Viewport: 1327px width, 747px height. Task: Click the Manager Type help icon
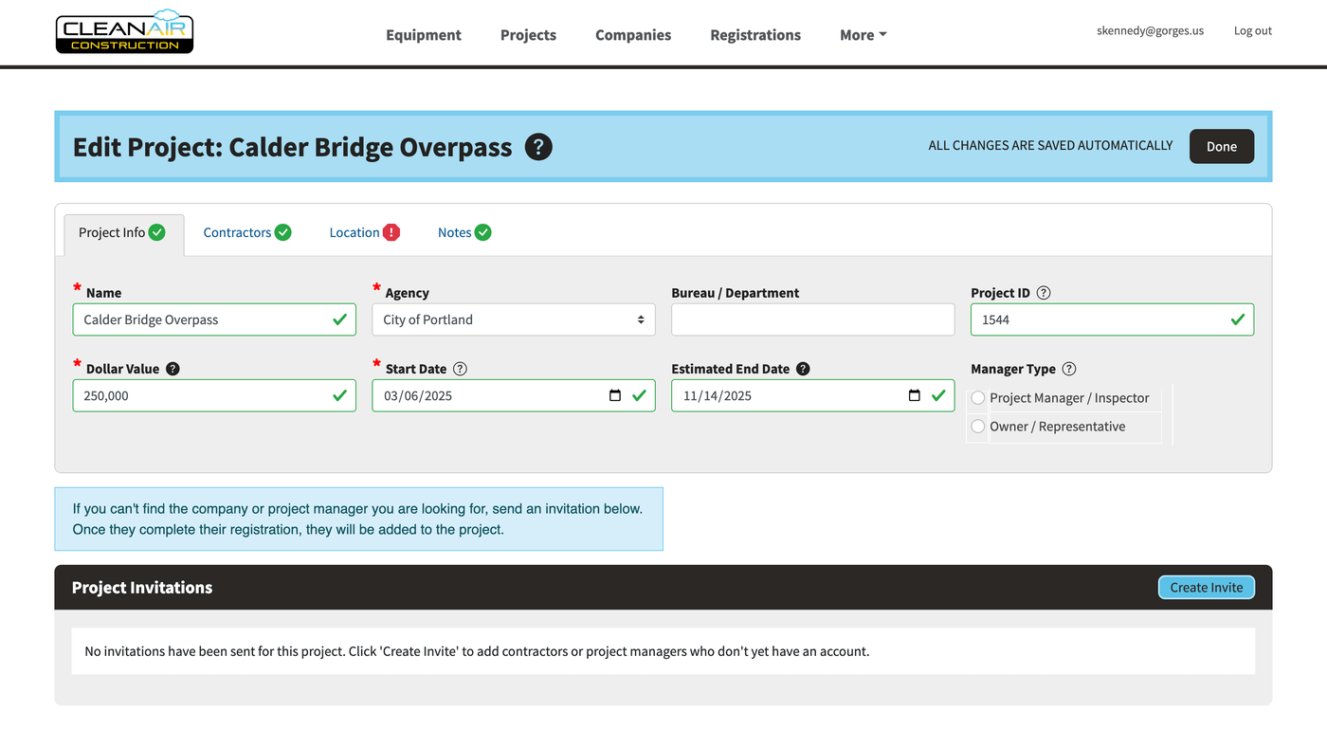(x=1069, y=369)
